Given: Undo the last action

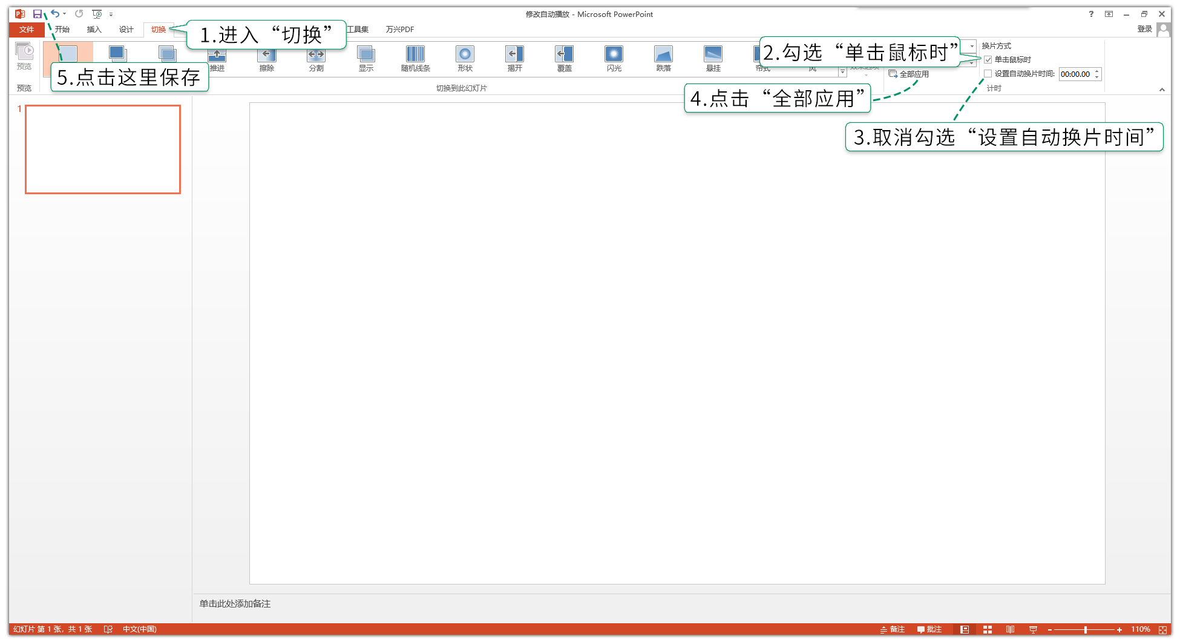Looking at the screenshot, I should (x=55, y=14).
